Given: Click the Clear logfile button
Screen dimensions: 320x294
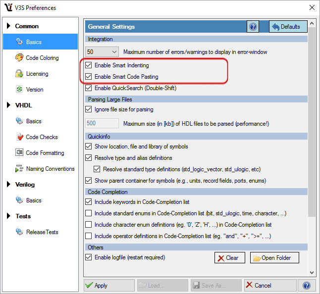Looking at the screenshot, I should coord(229,258).
